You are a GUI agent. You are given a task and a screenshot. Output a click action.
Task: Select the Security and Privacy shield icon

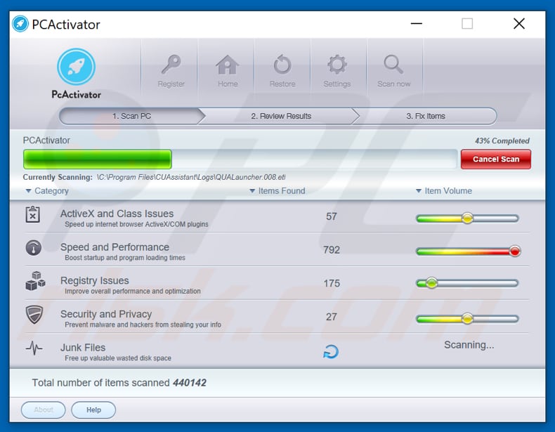(x=34, y=315)
